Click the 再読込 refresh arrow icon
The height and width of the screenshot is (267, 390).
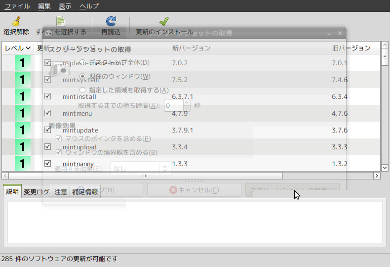coord(111,21)
